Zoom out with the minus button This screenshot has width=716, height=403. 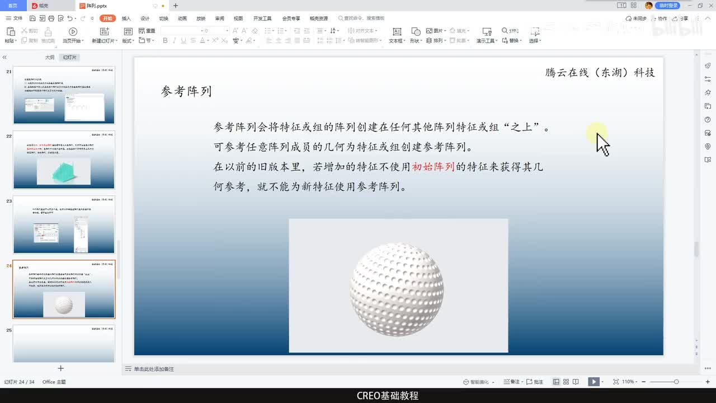click(x=644, y=382)
